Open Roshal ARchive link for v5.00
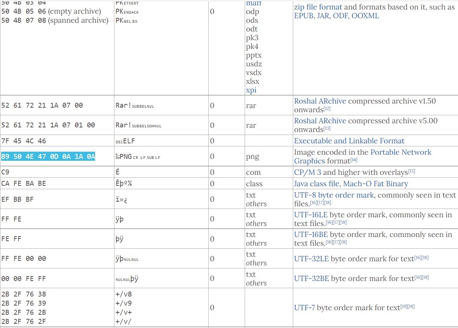This screenshot has height=328, width=458. pos(320,121)
